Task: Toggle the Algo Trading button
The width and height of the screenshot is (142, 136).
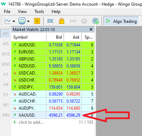Action: click(121, 21)
